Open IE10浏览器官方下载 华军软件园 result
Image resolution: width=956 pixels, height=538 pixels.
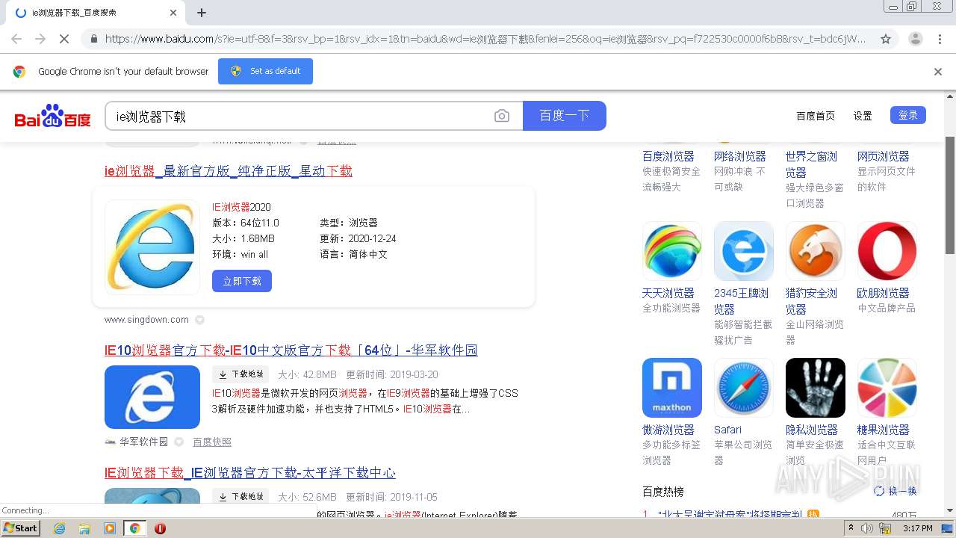[x=291, y=350]
